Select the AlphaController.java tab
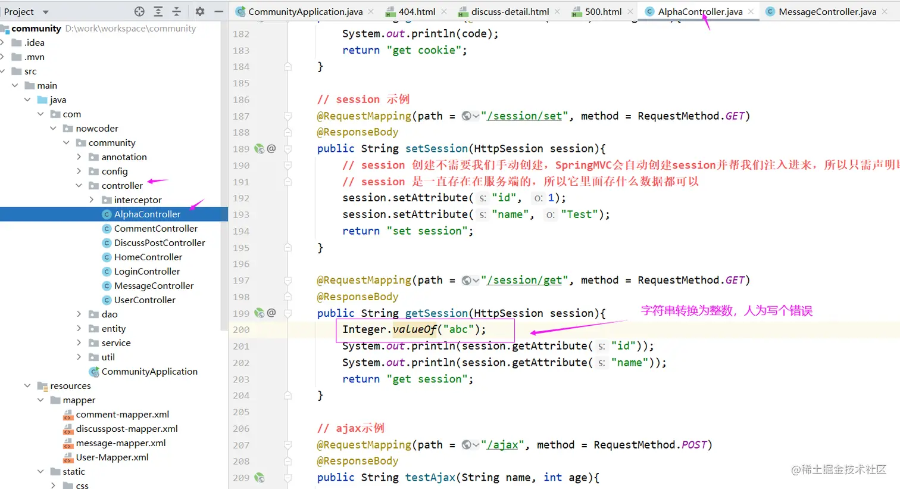 point(700,11)
